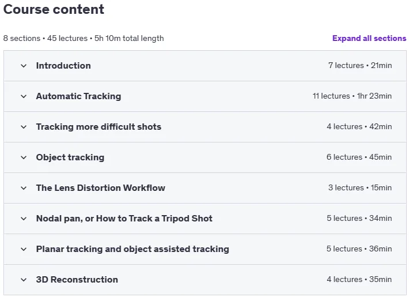The image size is (409, 297).
Task: Toggle chevron next to Tracking more difficult shots
Action: click(24, 127)
